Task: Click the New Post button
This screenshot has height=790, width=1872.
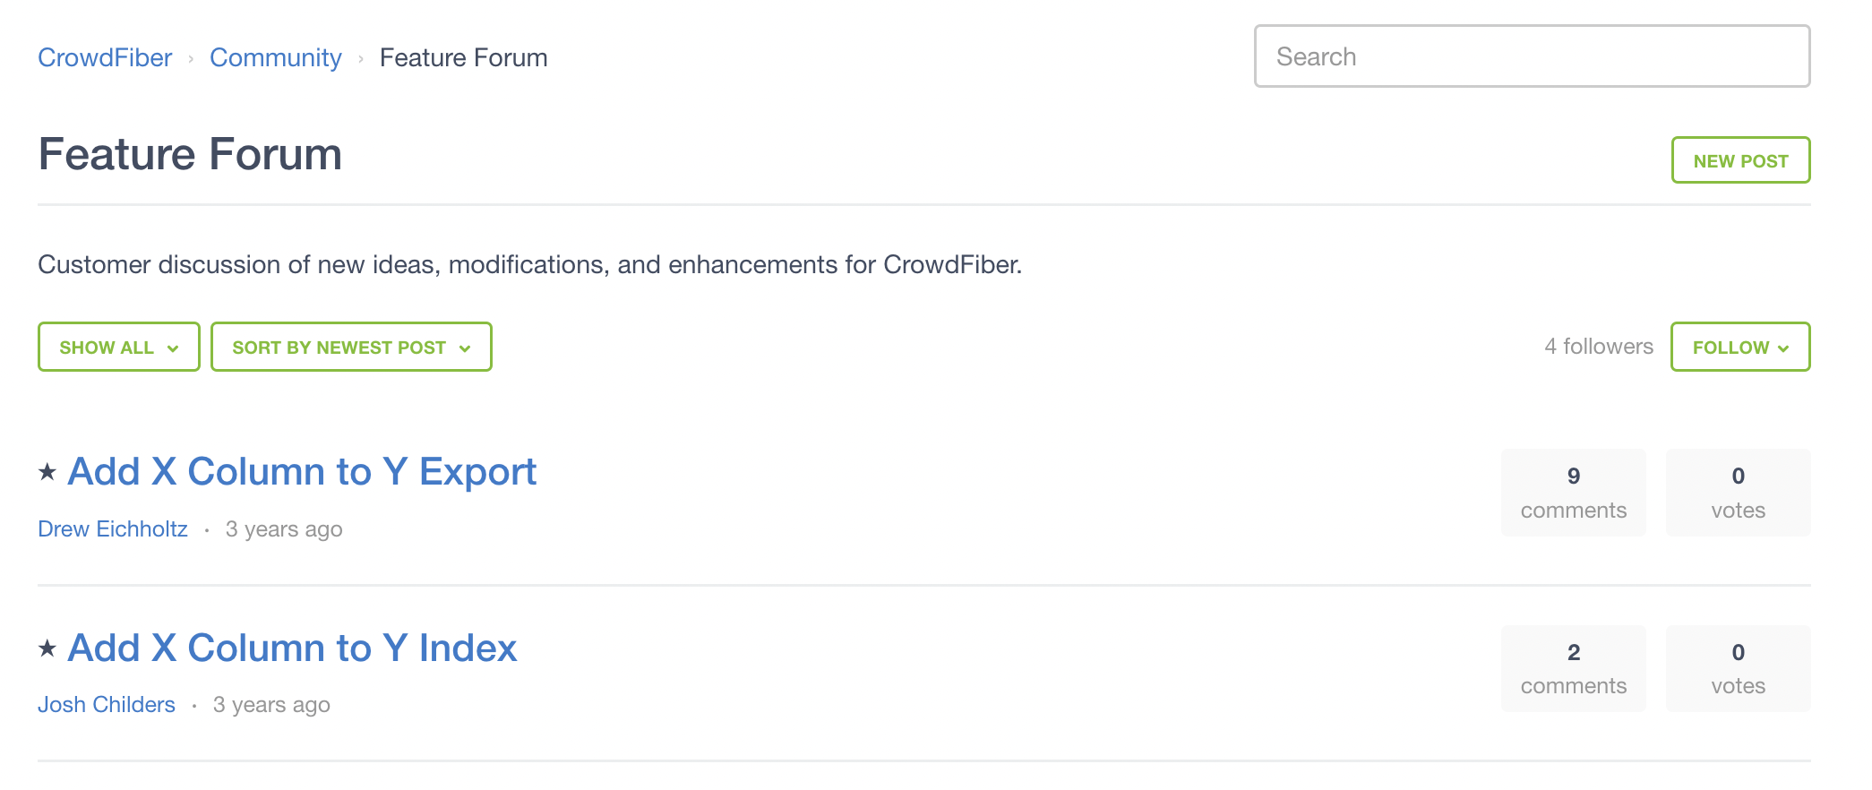Action: click(x=1740, y=159)
